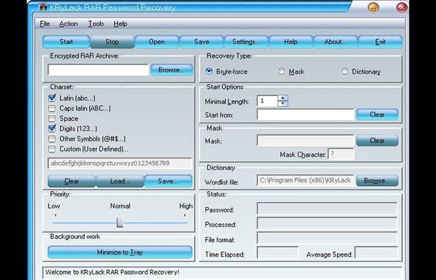
Task: Open Settings from the toolbar
Action: click(246, 42)
